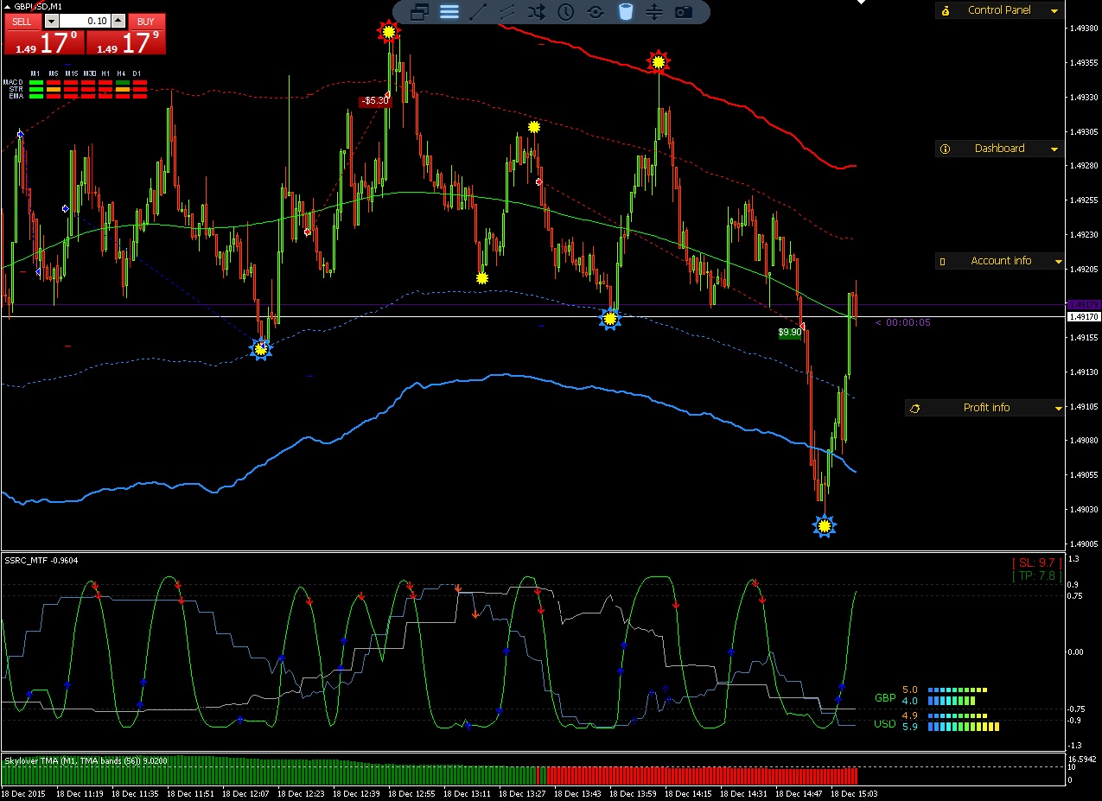Screen dimensions: 1102x801
Task: Click the SSRC_MTF indicator label
Action: coord(41,560)
